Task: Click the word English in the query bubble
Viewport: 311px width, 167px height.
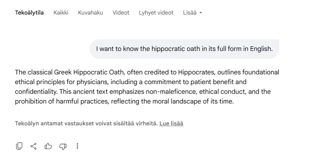Action: [261, 49]
